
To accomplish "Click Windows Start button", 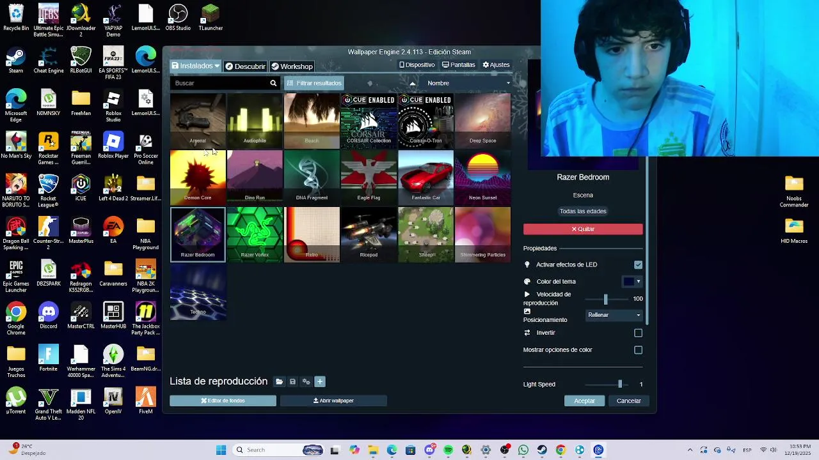I will coord(221,450).
